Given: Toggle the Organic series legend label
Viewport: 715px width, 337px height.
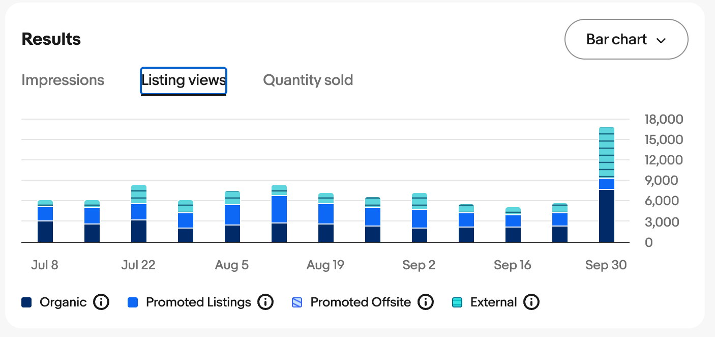Looking at the screenshot, I should click(63, 302).
